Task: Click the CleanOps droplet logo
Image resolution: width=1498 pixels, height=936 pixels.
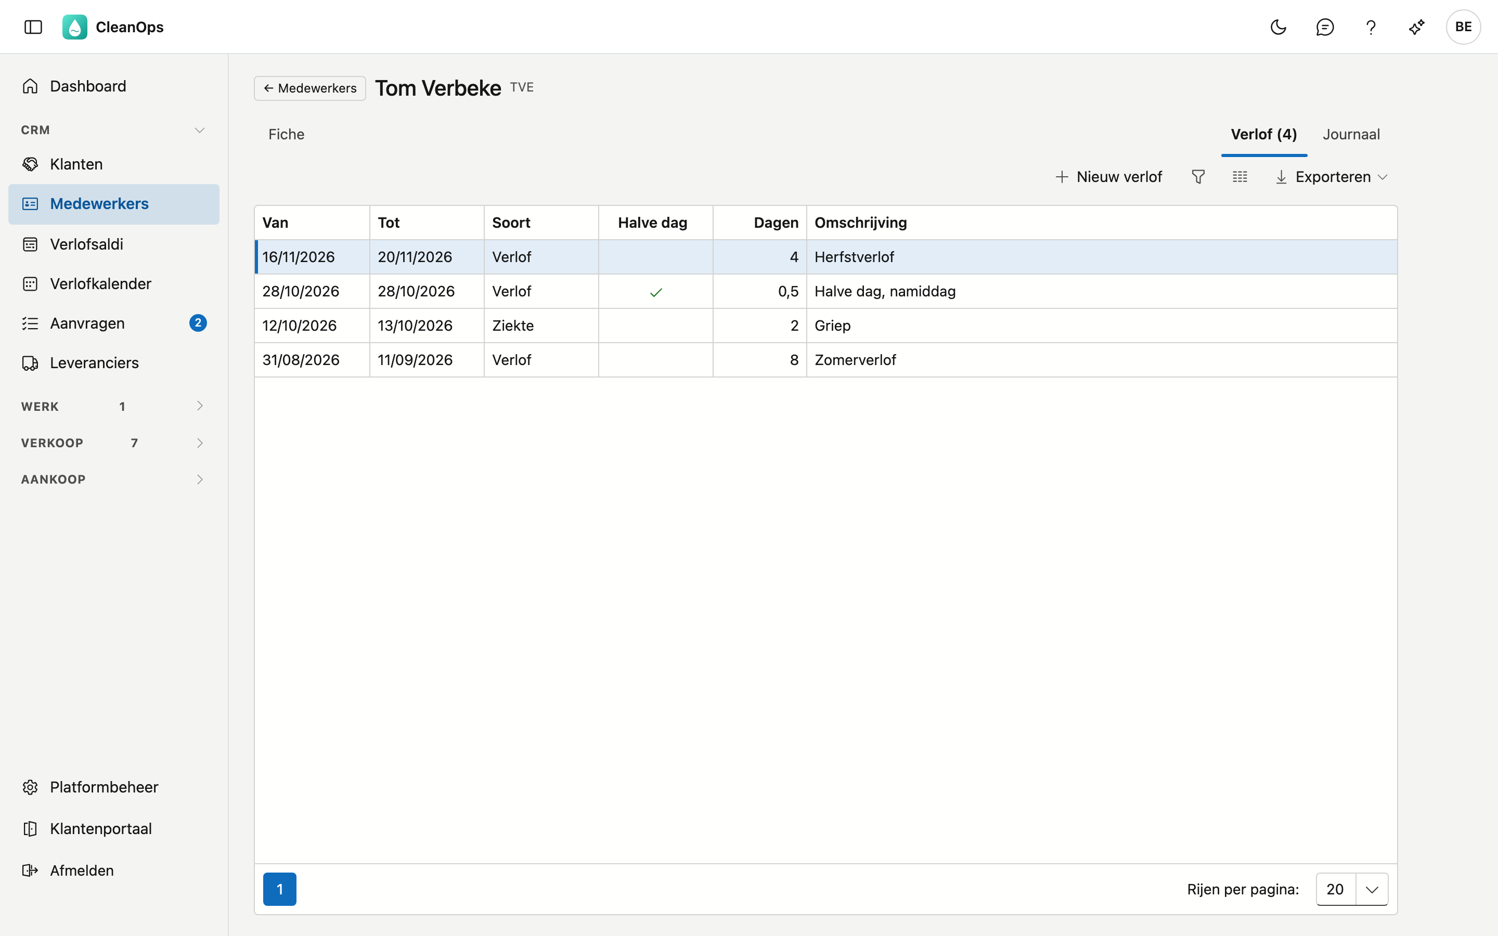Action: [x=75, y=27]
